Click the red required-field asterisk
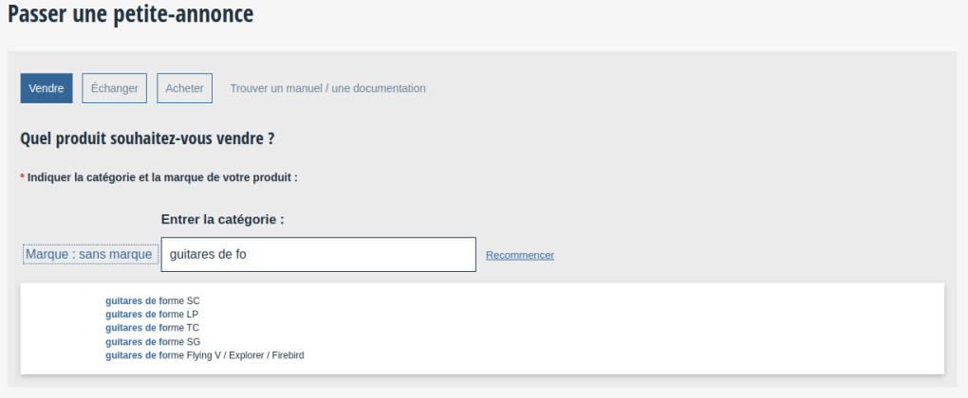Screen dimensions: 968x398 (x=23, y=177)
